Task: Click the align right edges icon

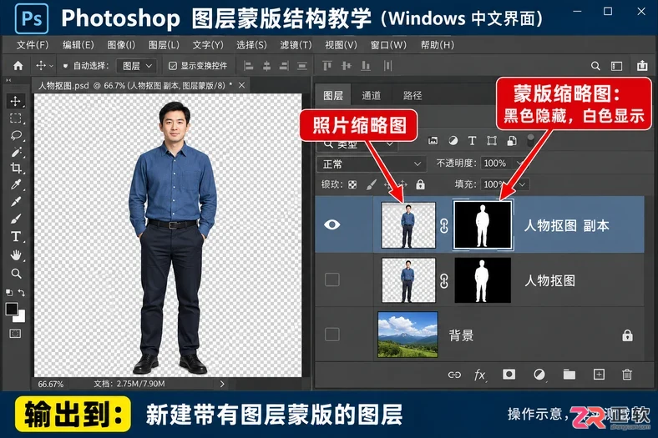Action: coord(284,66)
